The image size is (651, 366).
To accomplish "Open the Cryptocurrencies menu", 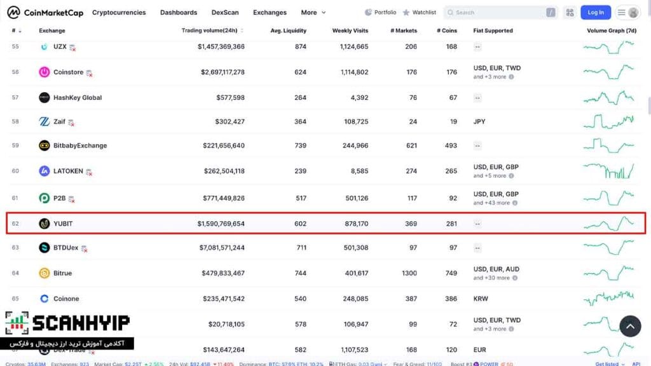I will (x=119, y=13).
